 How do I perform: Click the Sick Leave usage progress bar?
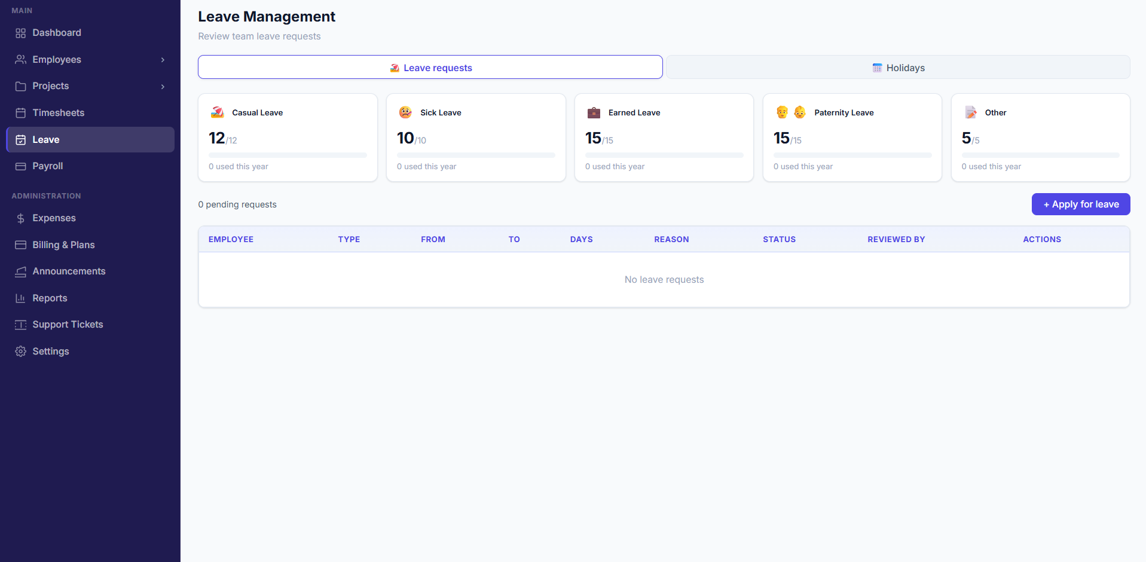tap(476, 155)
